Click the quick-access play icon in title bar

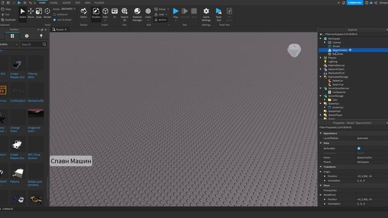[19, 2]
